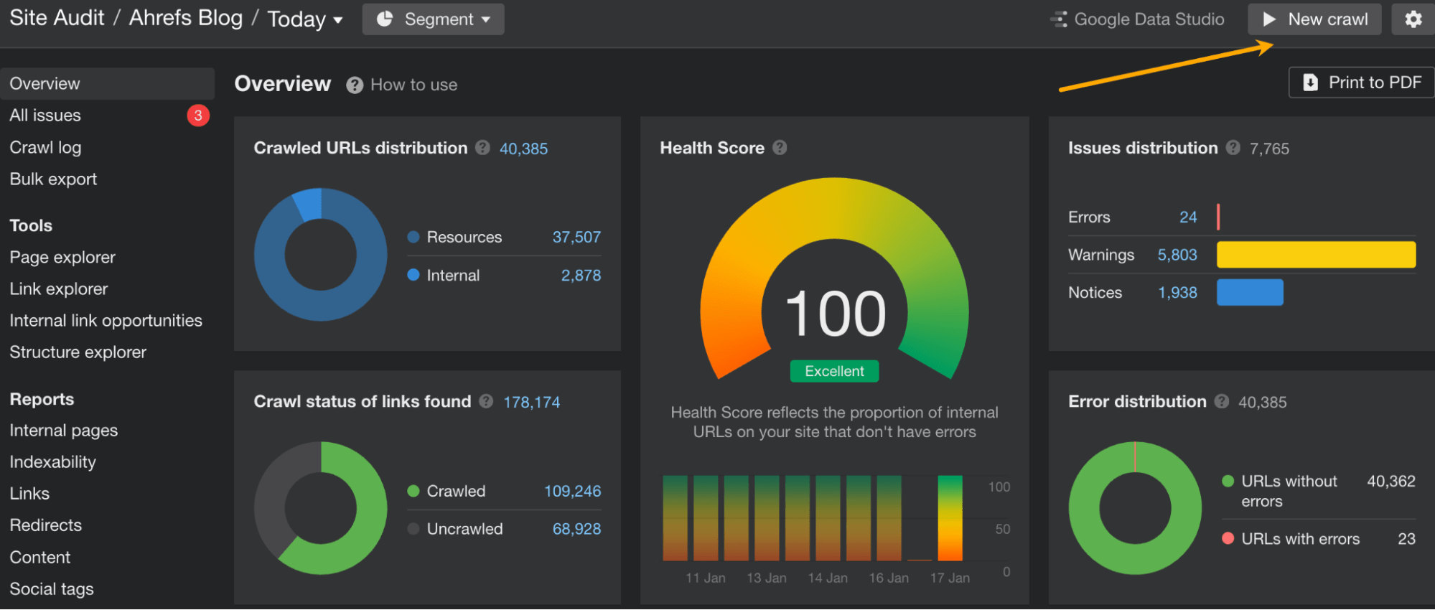This screenshot has width=1435, height=610.
Task: Click the 17 Jan health score bar
Action: [x=950, y=518]
